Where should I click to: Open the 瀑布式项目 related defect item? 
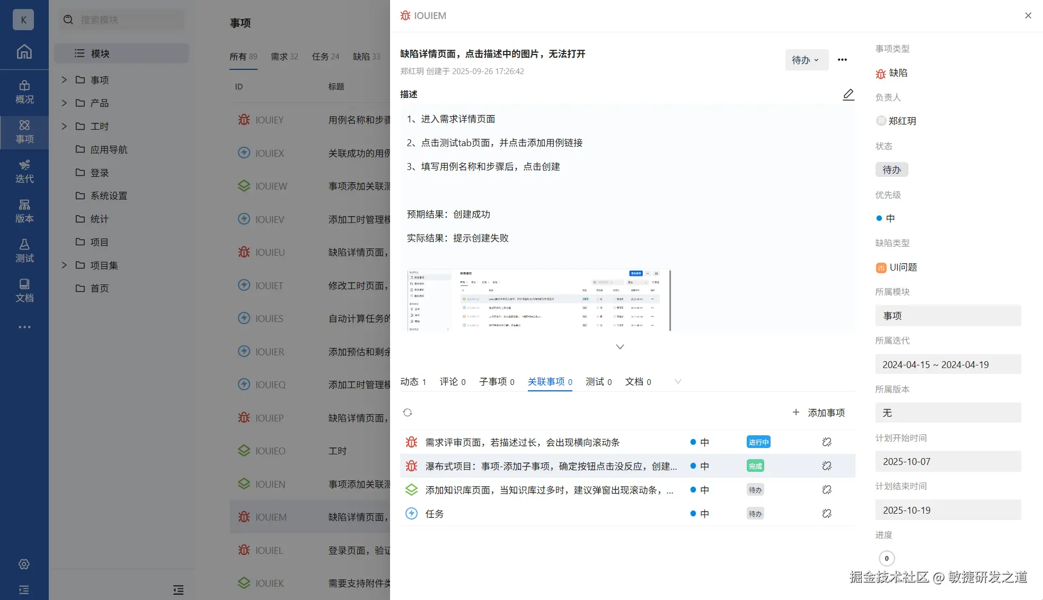point(551,466)
